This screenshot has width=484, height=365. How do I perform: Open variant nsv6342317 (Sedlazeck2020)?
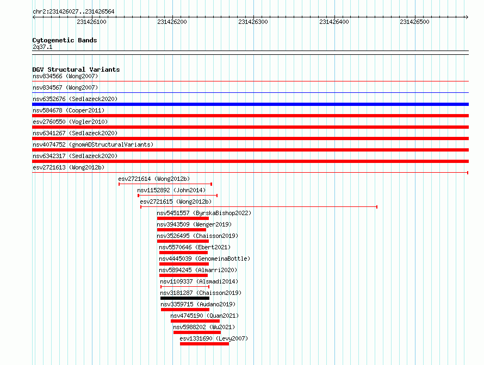pos(75,156)
